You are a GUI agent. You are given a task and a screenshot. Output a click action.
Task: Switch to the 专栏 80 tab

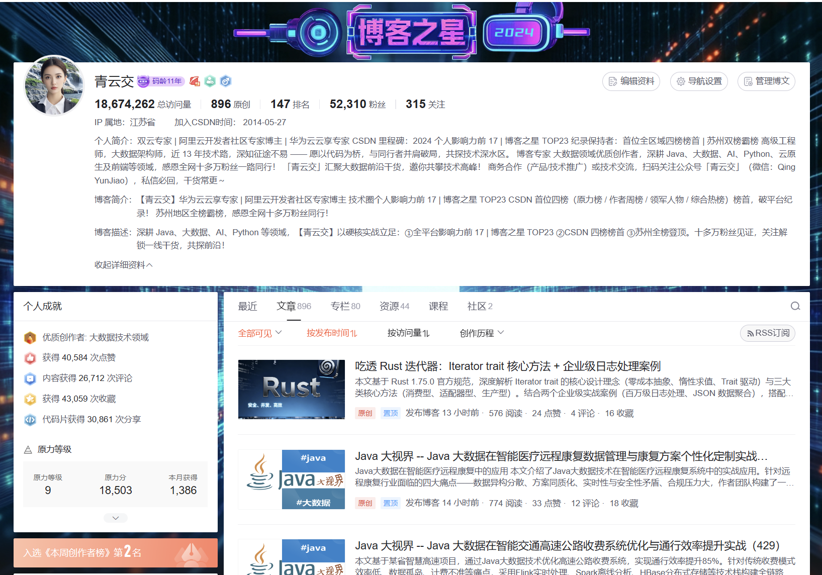click(345, 306)
